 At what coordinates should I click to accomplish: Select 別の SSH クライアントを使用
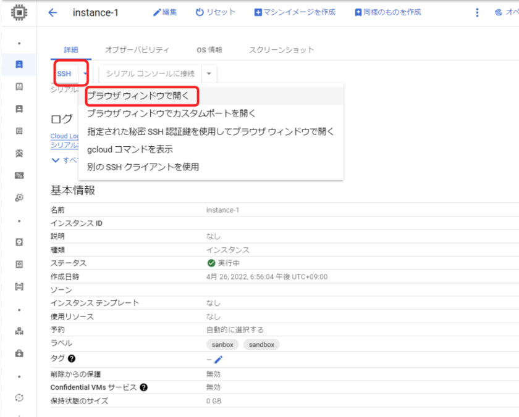[x=211, y=167]
